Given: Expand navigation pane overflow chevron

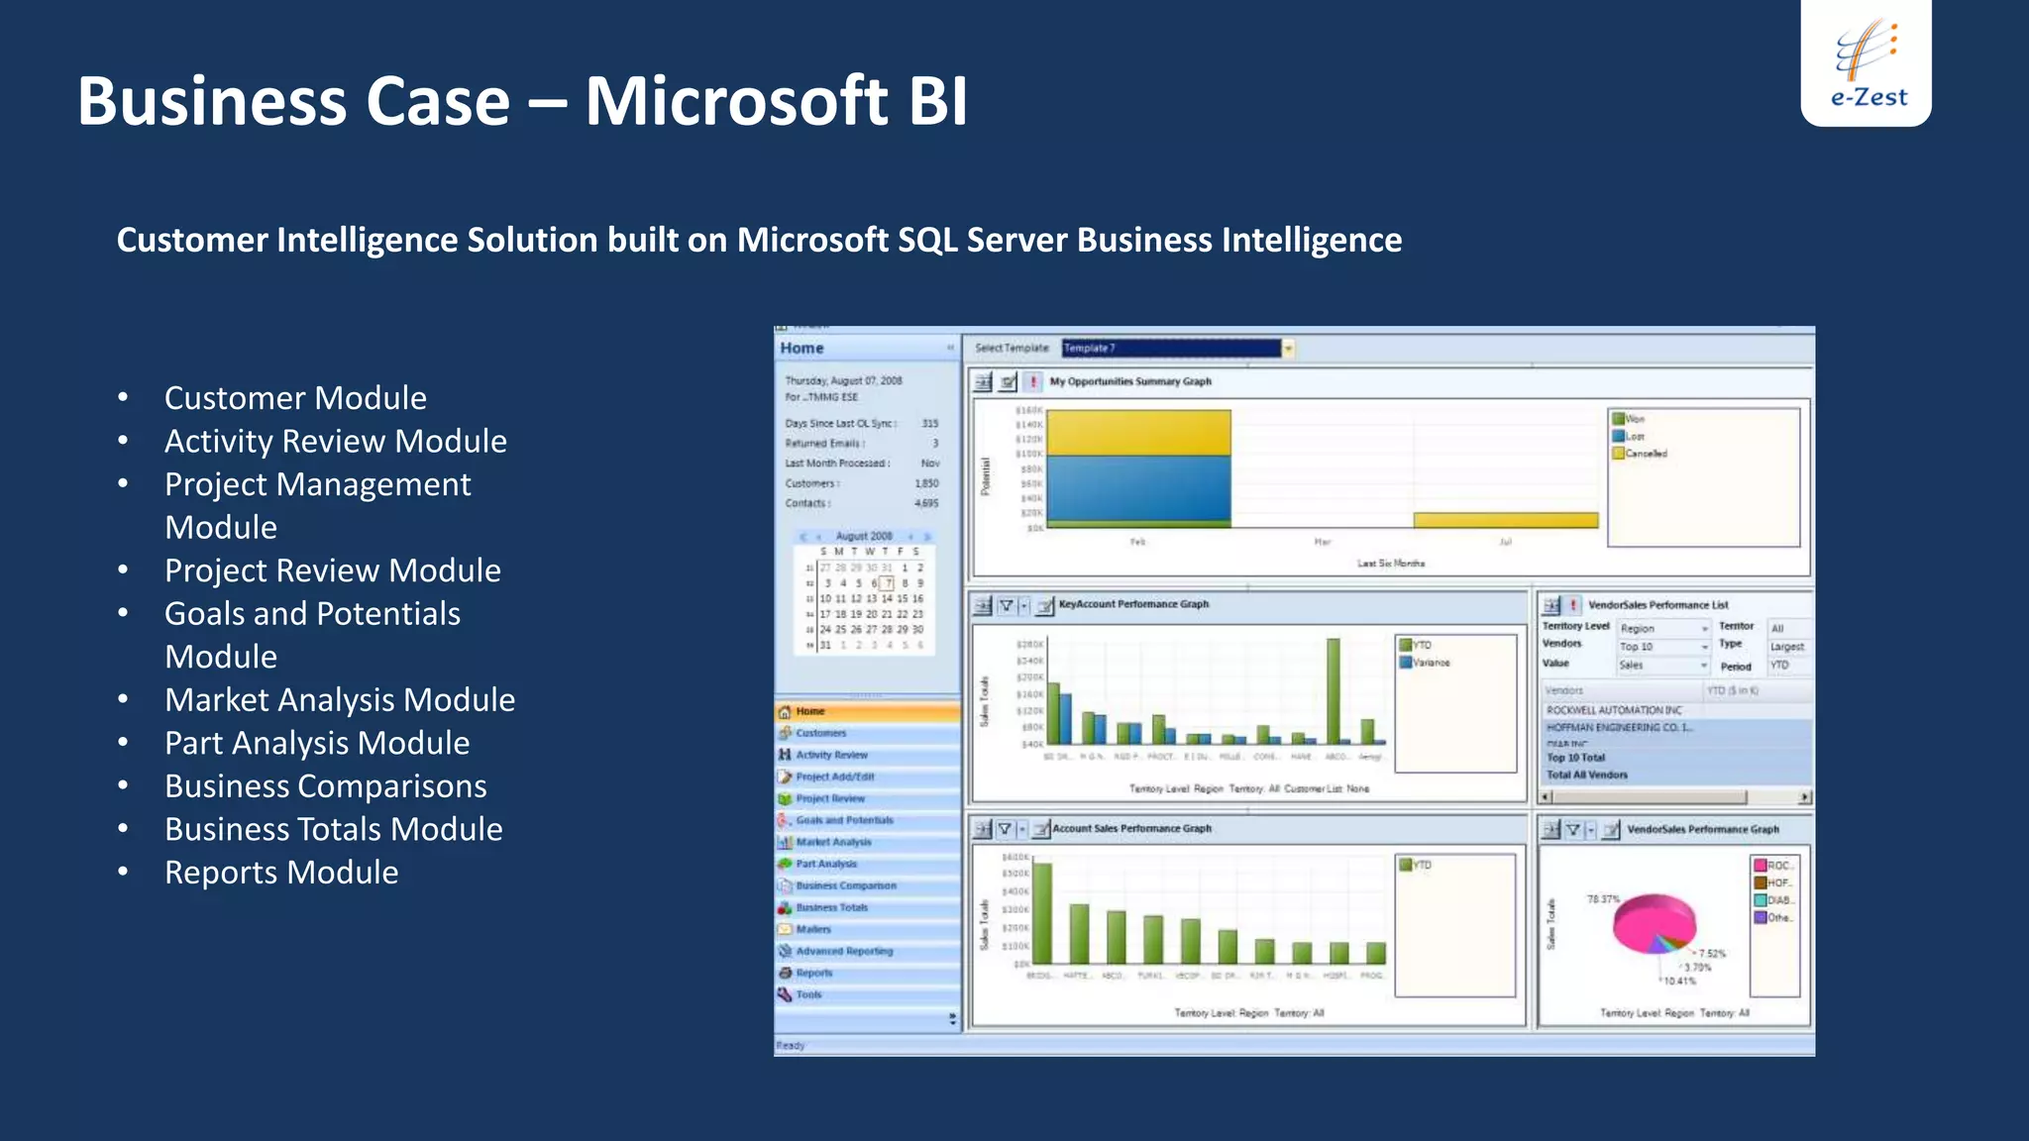Looking at the screenshot, I should coord(952,1018).
